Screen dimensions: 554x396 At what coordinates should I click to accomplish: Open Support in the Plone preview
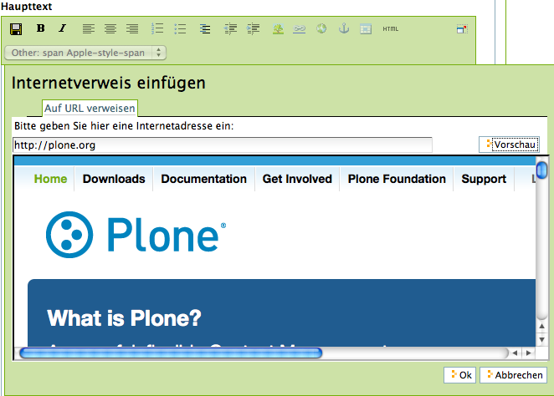point(484,179)
